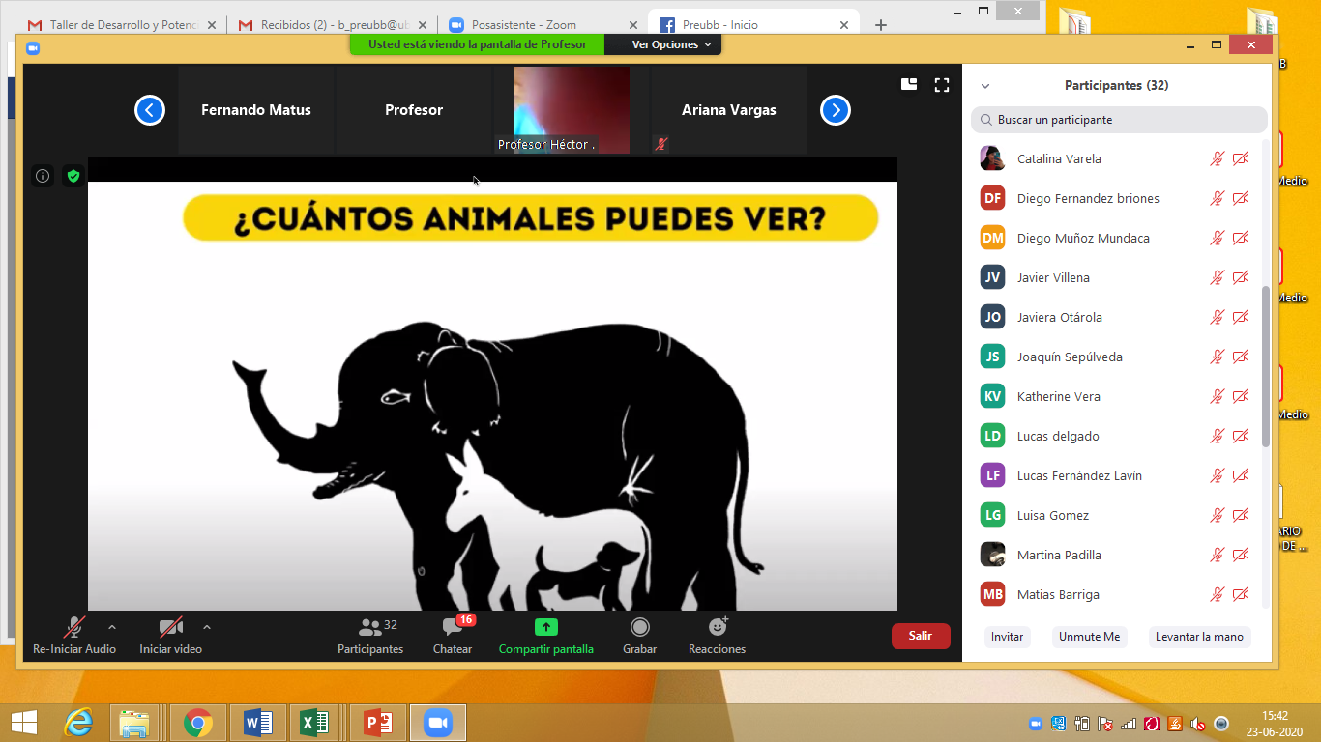The width and height of the screenshot is (1321, 742).
Task: Switch to the Recibidos Gmail tab
Action: [329, 25]
